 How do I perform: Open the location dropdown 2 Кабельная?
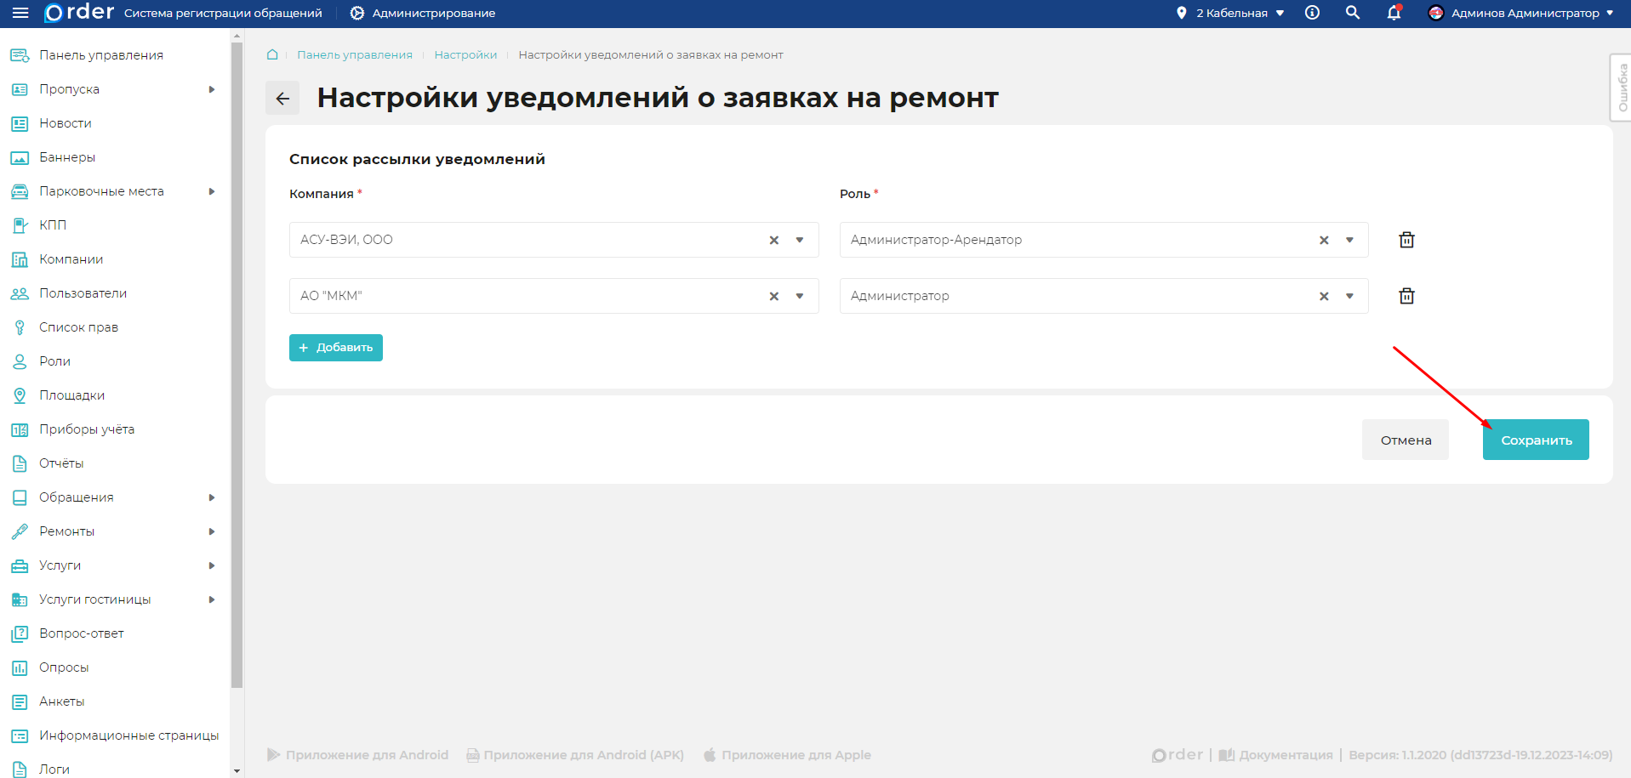[1231, 13]
